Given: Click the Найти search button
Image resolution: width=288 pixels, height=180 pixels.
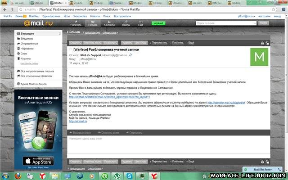Looking at the screenshot, I should coord(264,23).
